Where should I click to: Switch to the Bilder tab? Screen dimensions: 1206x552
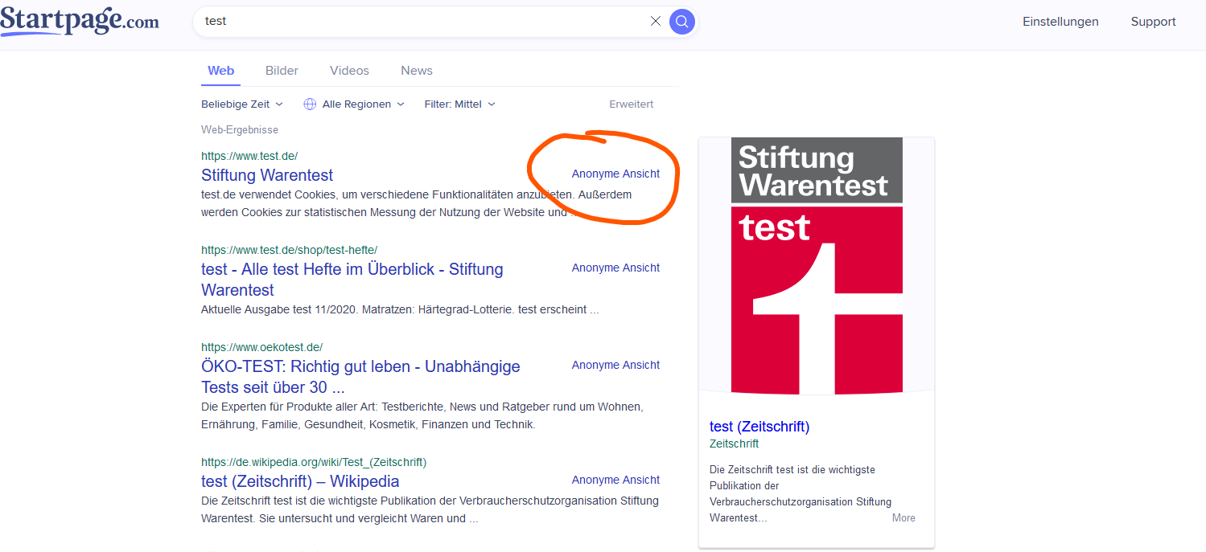point(282,71)
